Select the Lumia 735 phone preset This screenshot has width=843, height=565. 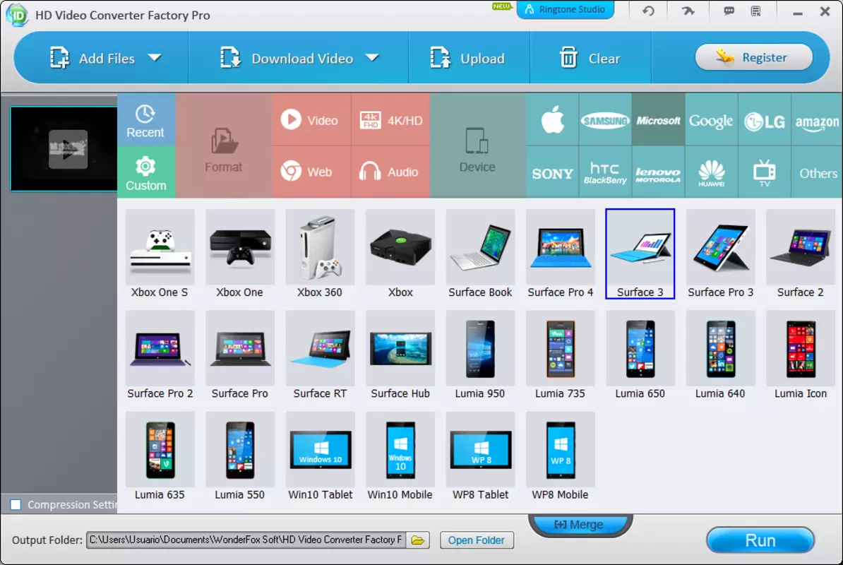pos(560,355)
